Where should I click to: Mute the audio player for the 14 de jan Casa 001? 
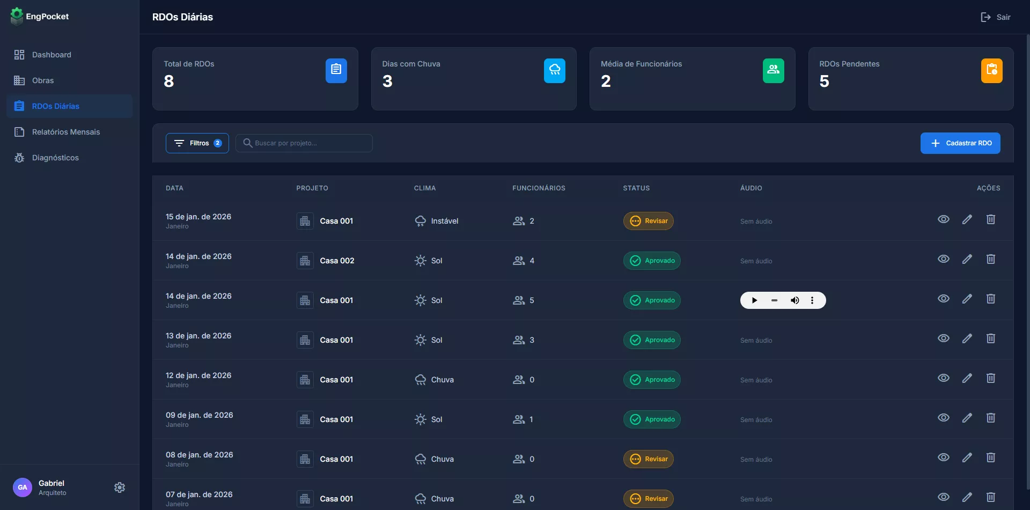[x=795, y=300]
